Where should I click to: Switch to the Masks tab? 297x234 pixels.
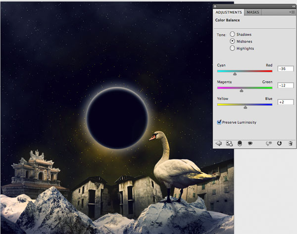click(252, 12)
